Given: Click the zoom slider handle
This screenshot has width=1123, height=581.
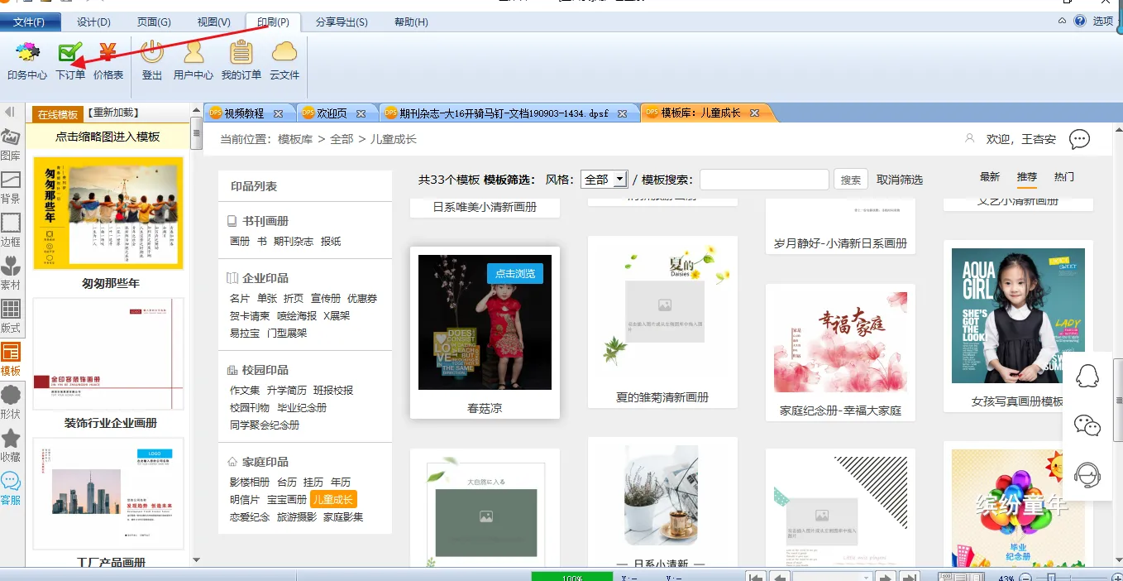Looking at the screenshot, I should tap(1053, 577).
